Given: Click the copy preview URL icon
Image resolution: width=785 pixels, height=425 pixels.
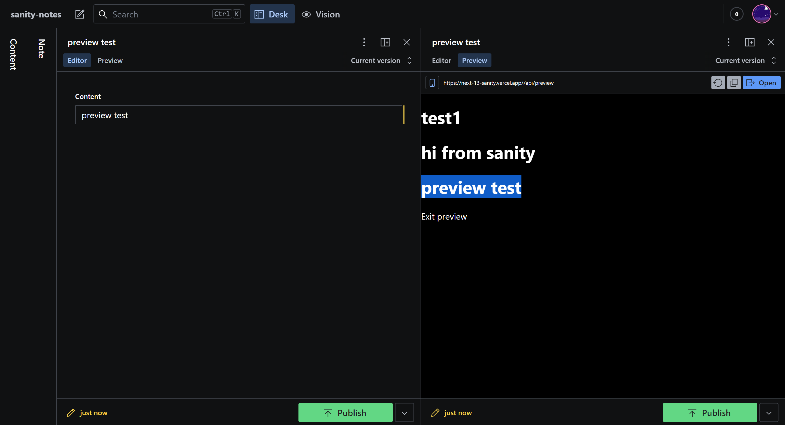Looking at the screenshot, I should click(x=733, y=83).
